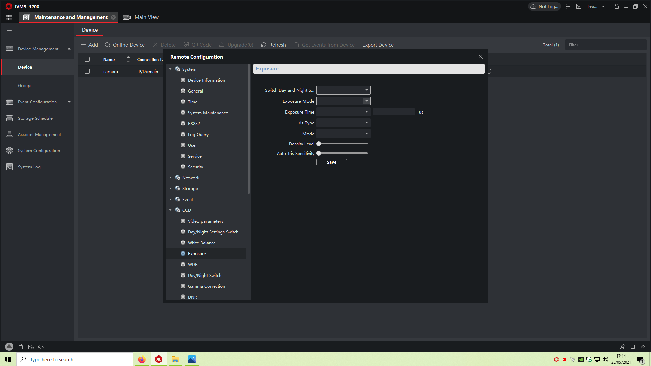Expand the Network tree node
The width and height of the screenshot is (651, 366).
pos(170,178)
